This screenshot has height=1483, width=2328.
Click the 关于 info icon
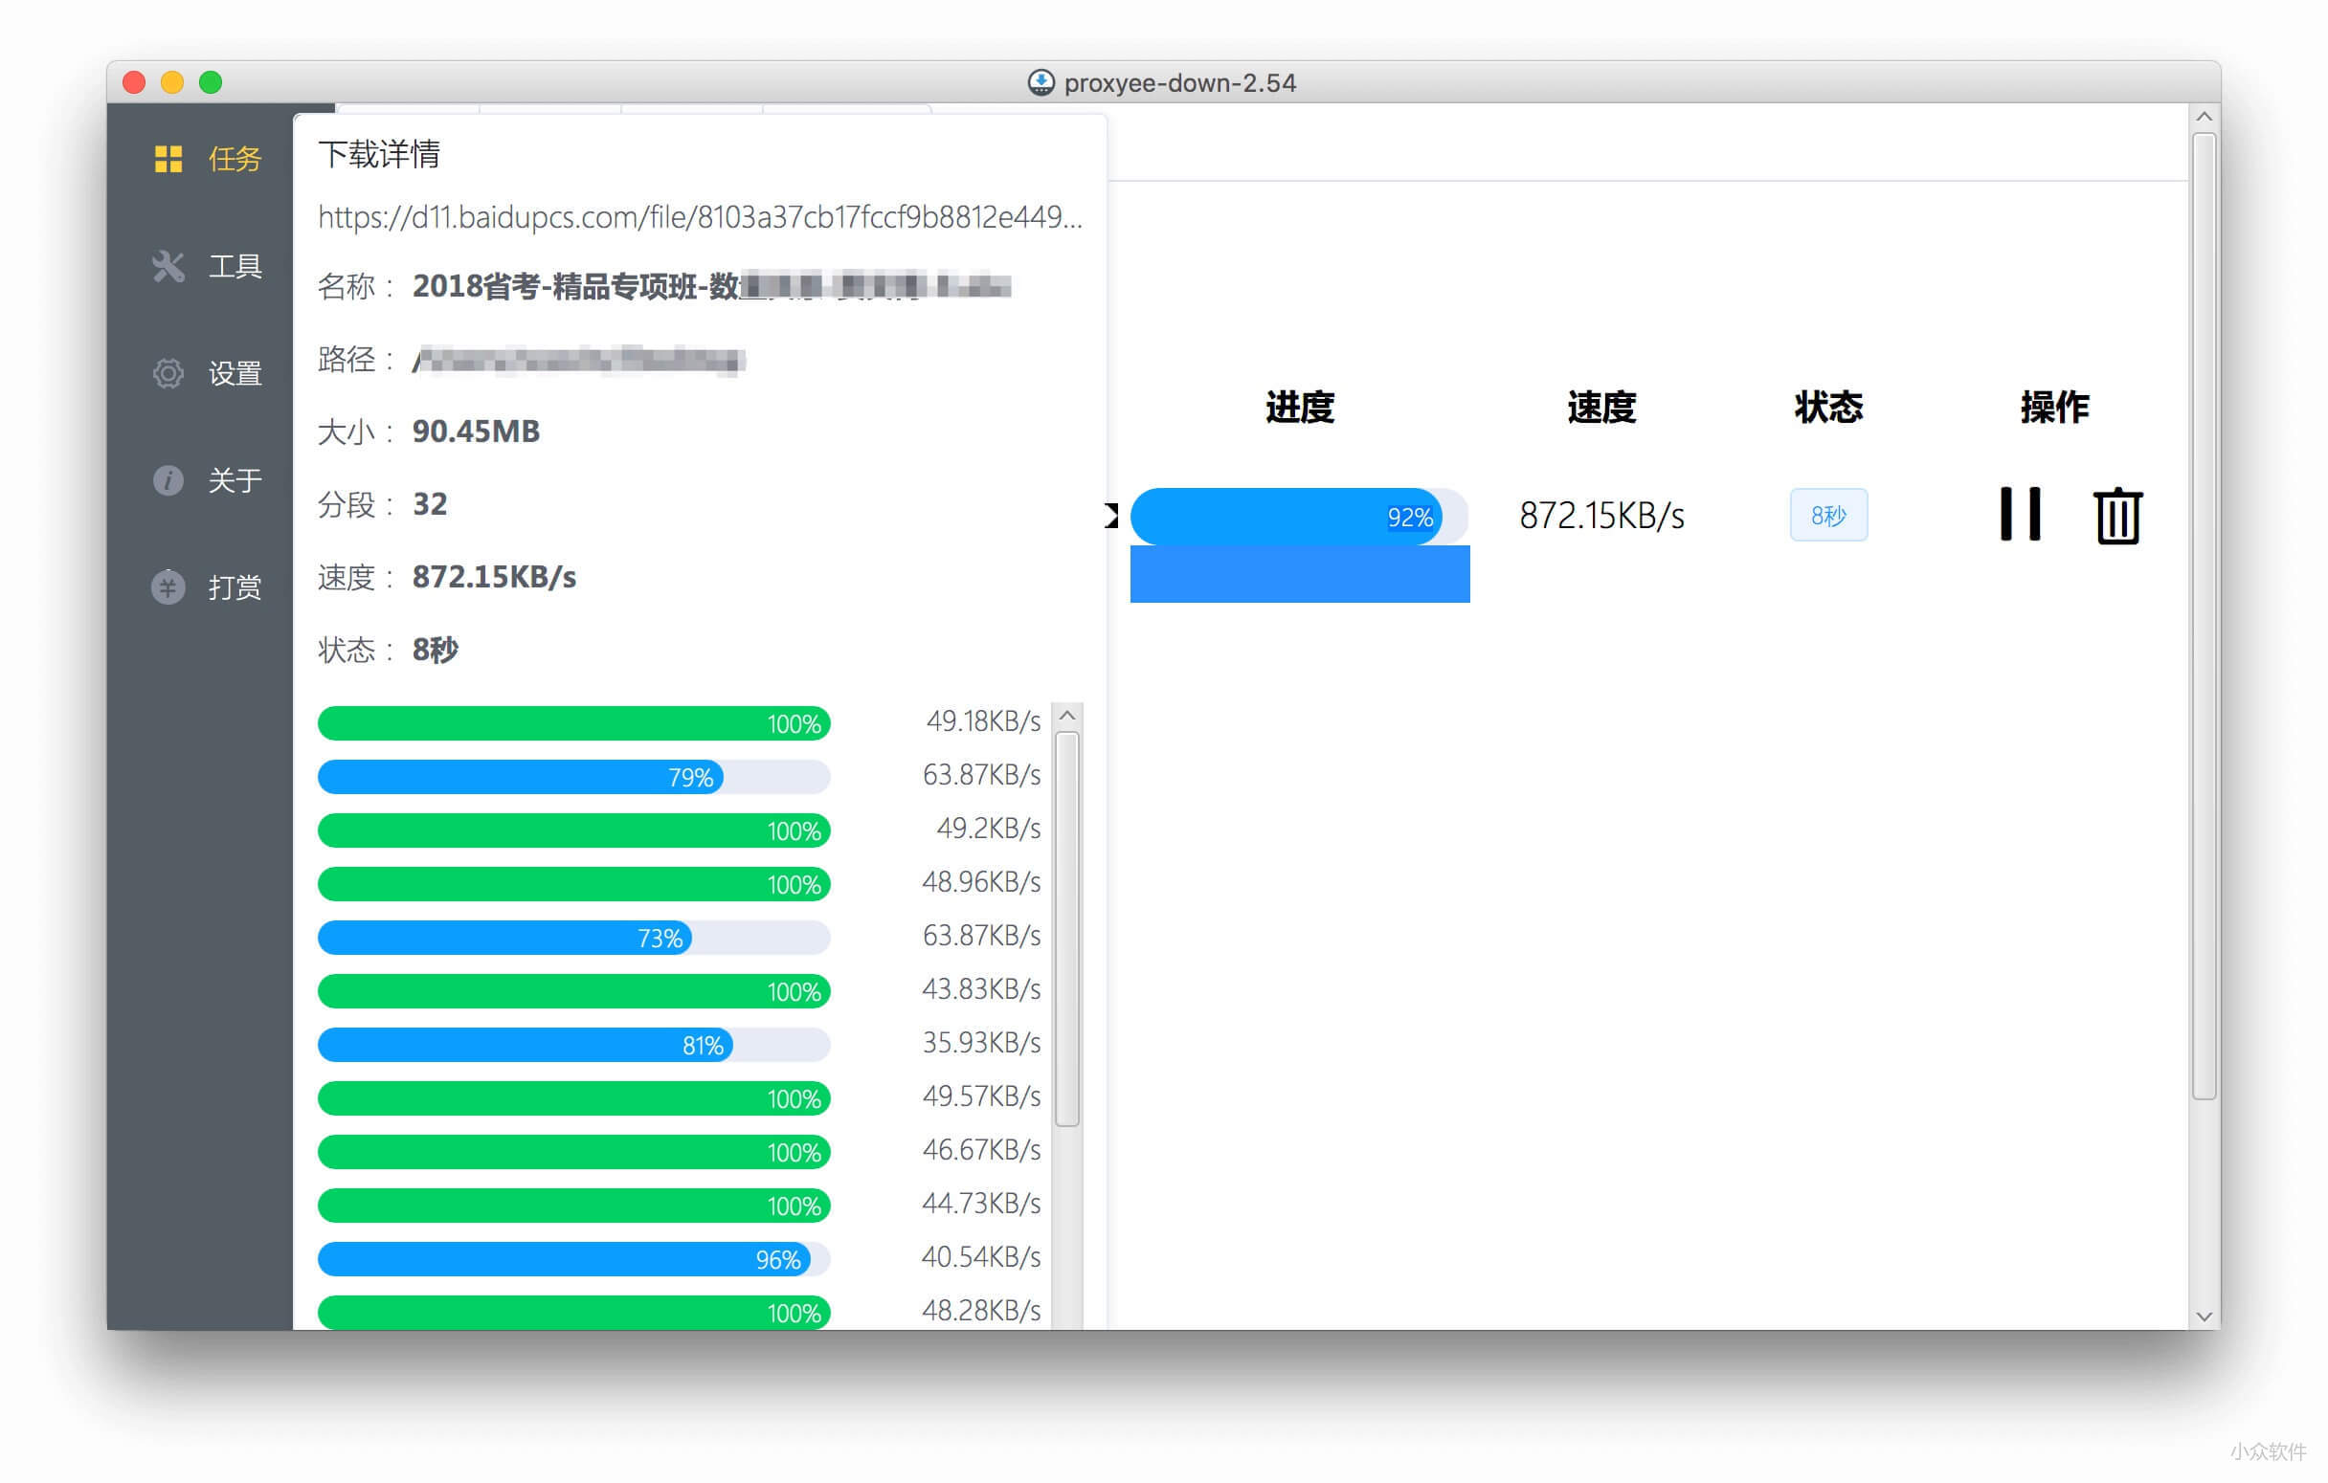pos(168,480)
